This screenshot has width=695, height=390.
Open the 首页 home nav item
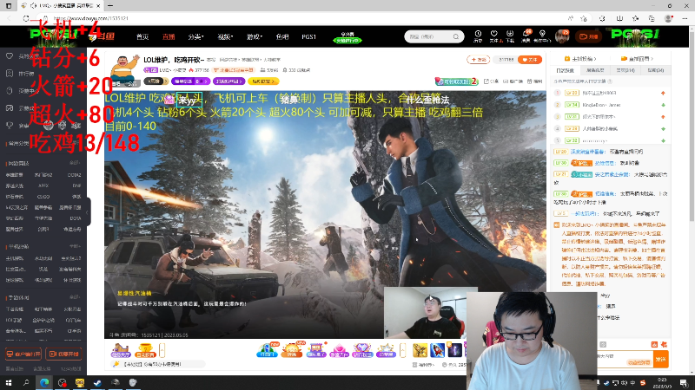[x=142, y=36]
